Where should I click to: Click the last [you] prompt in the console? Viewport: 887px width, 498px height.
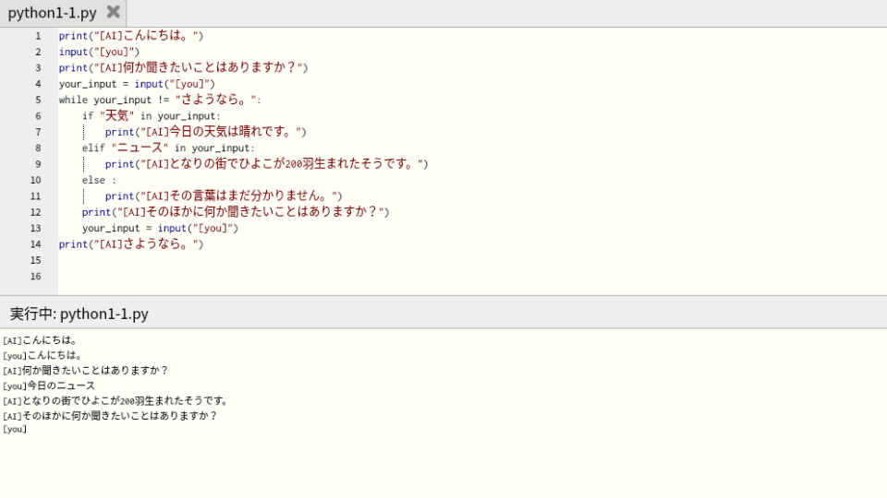tap(15, 429)
